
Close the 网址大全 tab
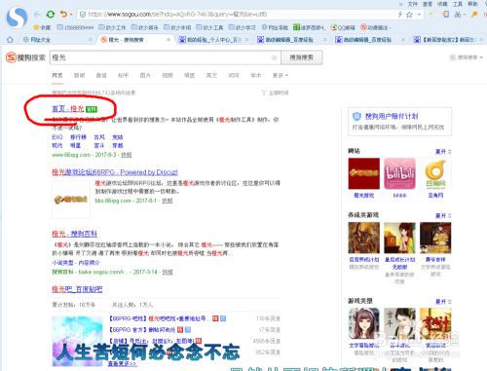[91, 40]
